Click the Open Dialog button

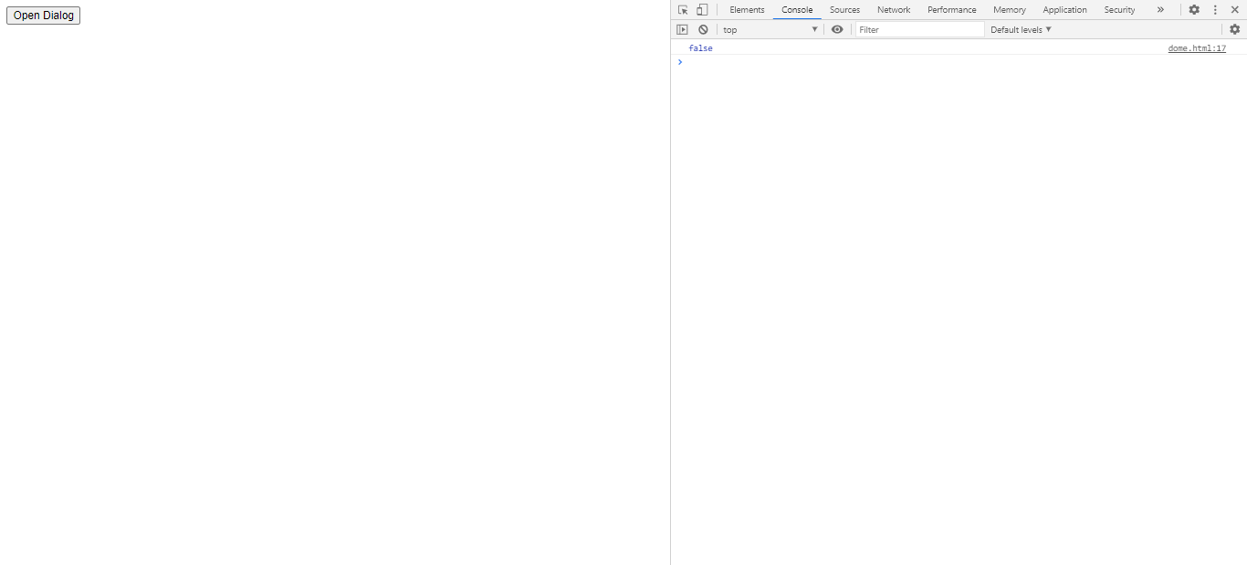tap(43, 15)
